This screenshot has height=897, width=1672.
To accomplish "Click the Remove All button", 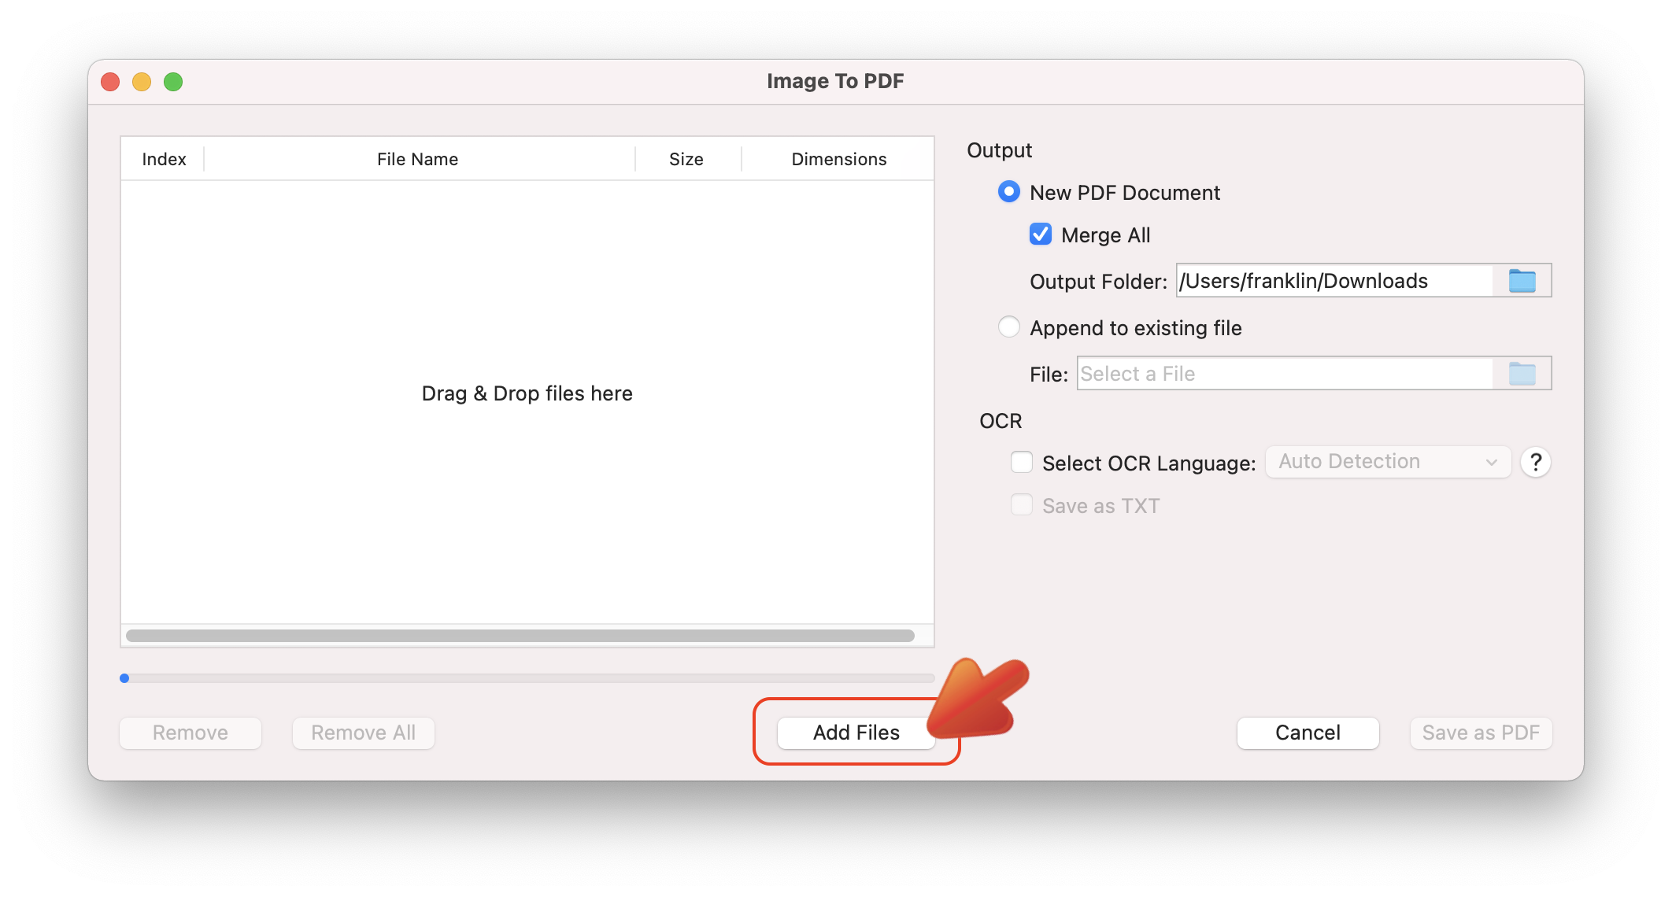I will (x=364, y=733).
